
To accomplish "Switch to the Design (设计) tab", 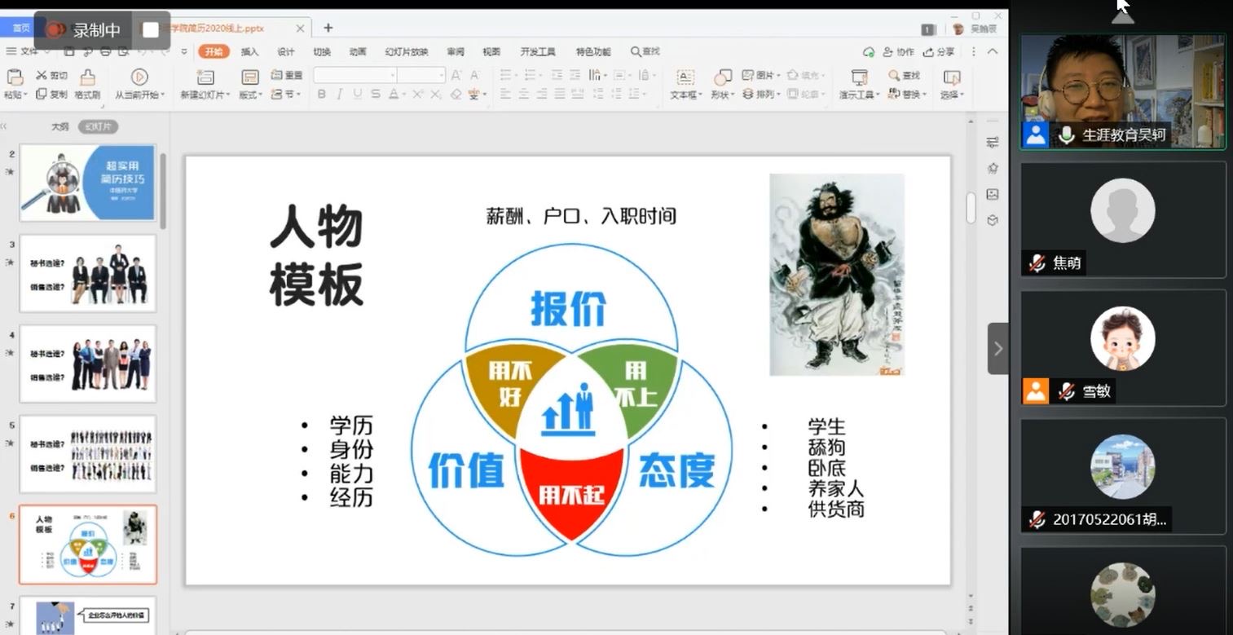I will (x=285, y=51).
